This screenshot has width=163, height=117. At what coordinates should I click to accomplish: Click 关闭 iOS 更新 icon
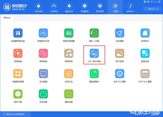pyautogui.click(x=120, y=74)
